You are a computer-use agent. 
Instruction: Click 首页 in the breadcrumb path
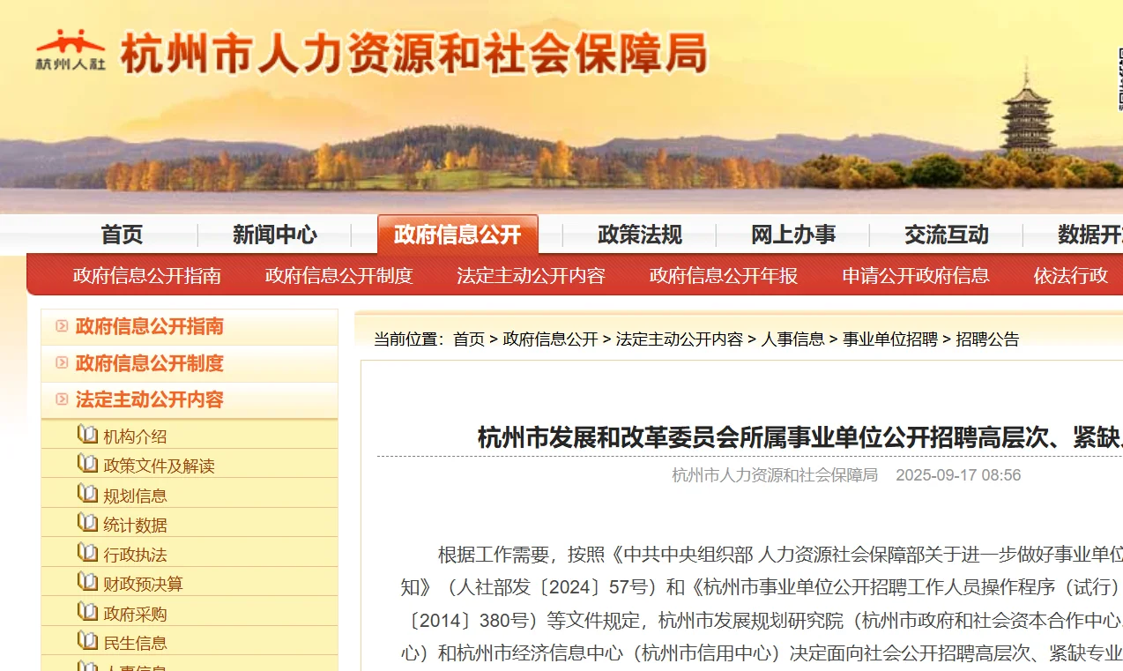pos(469,339)
